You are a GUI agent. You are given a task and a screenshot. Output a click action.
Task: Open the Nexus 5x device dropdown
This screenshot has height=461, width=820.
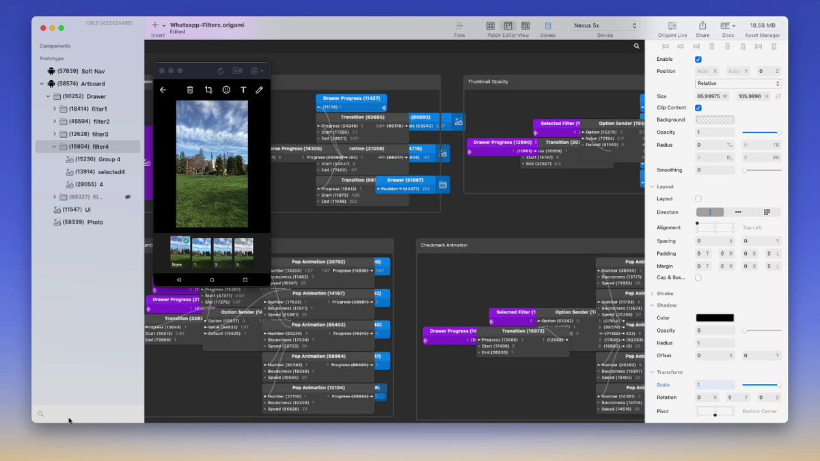click(605, 26)
